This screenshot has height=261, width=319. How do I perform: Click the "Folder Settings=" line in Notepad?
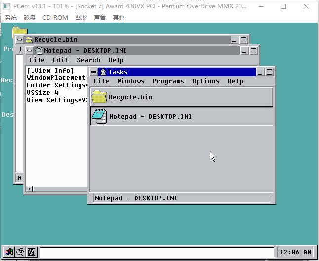pos(57,85)
